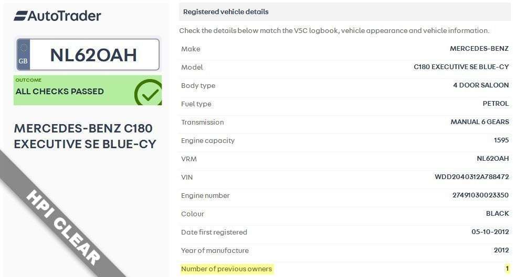This screenshot has width=516, height=277.
Task: Click the Fuel type PETROL value
Action: (x=496, y=104)
